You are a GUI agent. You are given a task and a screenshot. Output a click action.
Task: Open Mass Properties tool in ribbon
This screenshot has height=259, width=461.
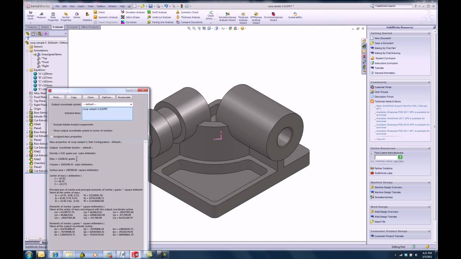pyautogui.click(x=53, y=17)
